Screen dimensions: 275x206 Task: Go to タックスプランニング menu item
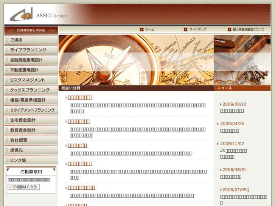coord(31,90)
